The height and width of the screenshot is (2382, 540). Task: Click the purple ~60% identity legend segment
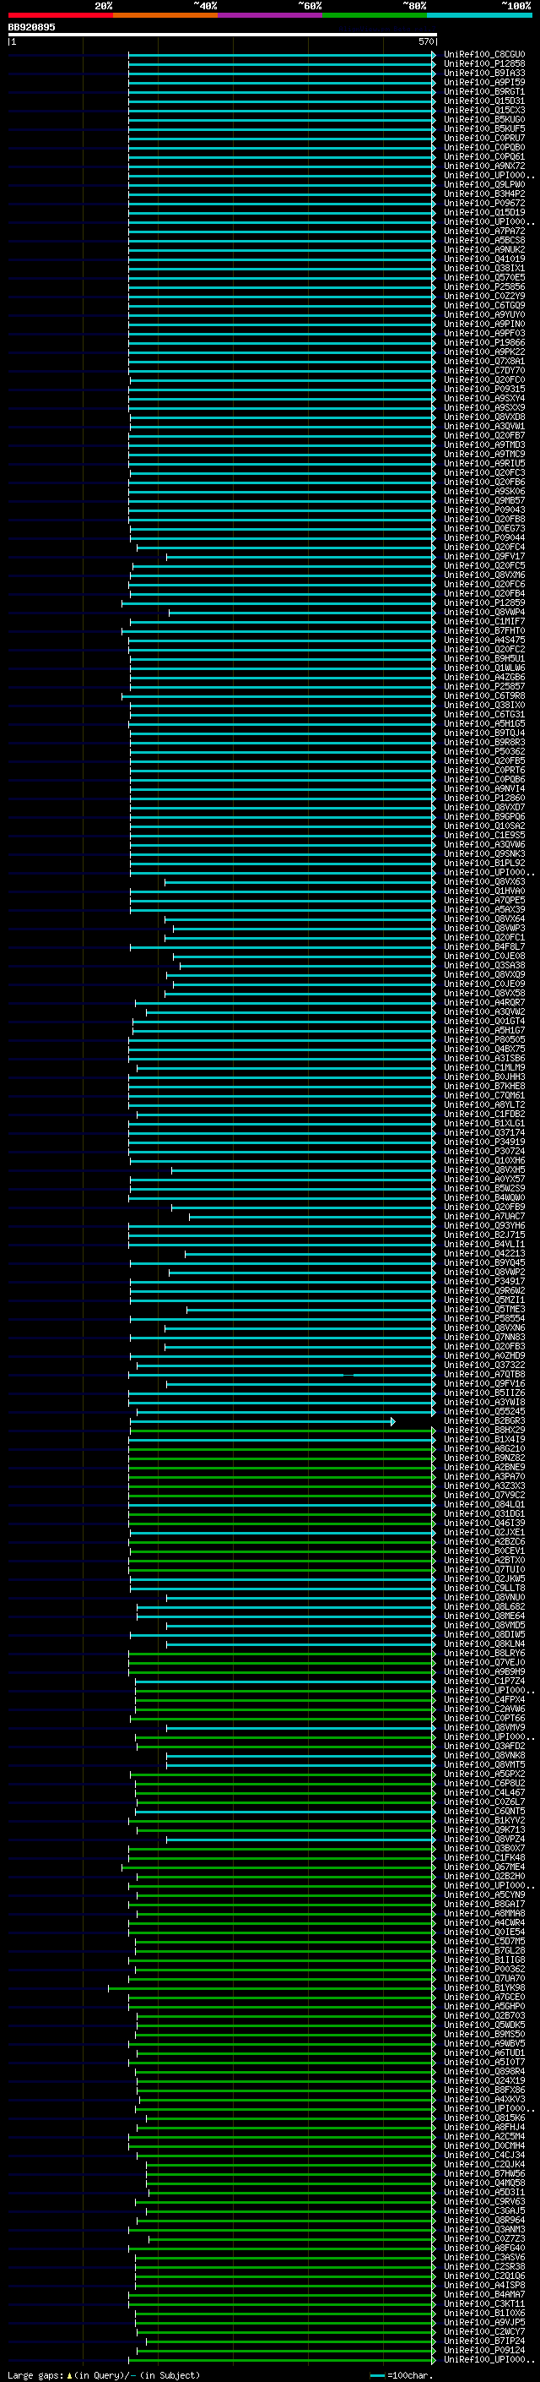271,15
